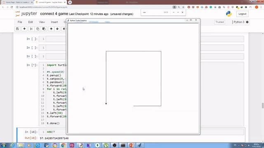This screenshot has width=264, height=148.
Task: Reload the browser page
Action: pos(12,7)
